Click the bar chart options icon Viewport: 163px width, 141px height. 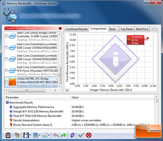(36, 135)
